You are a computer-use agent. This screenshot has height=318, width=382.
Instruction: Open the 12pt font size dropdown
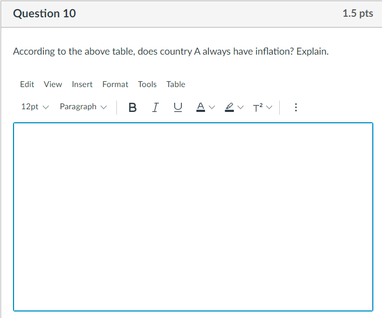[x=35, y=107]
